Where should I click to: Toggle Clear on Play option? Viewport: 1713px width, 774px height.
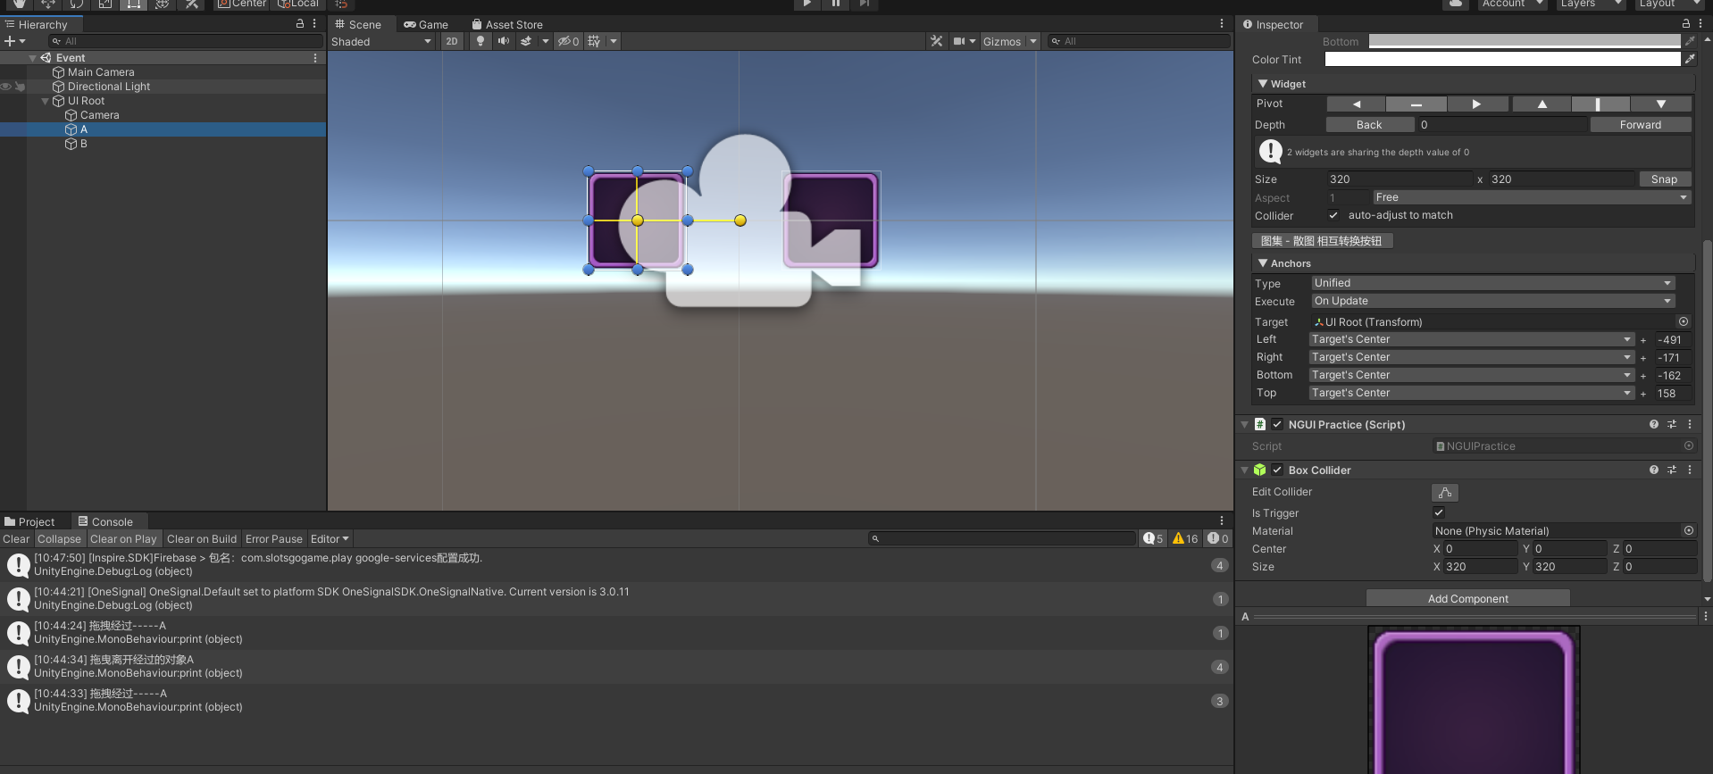123,539
